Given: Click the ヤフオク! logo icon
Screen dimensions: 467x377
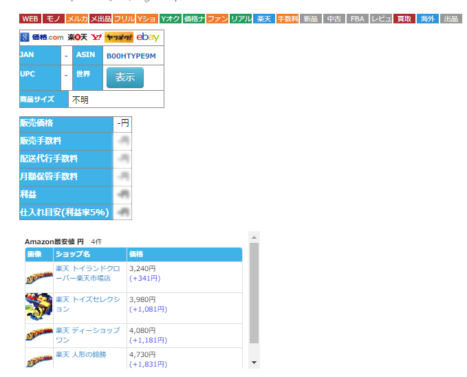Looking at the screenshot, I should (x=119, y=37).
